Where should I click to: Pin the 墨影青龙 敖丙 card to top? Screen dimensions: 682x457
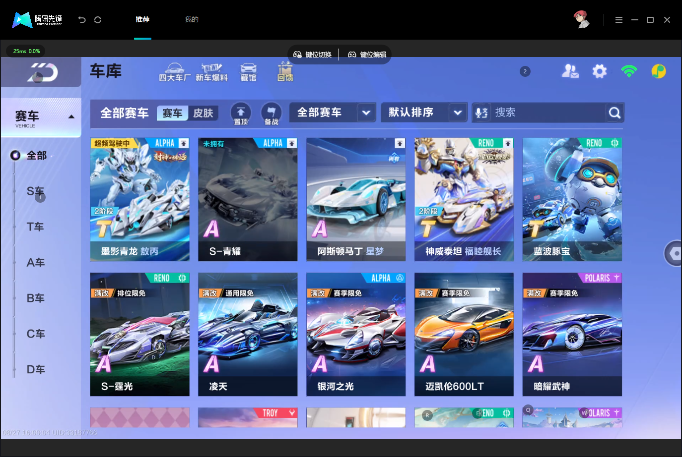tap(184, 143)
